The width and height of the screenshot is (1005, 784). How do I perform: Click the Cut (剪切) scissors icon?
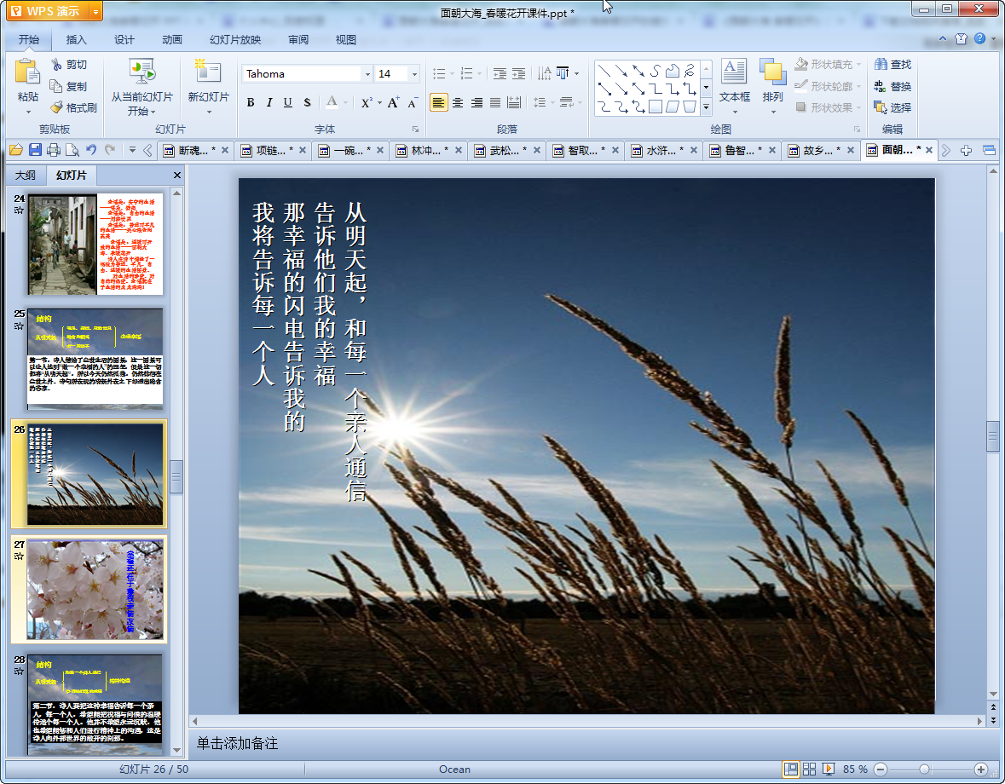point(57,64)
